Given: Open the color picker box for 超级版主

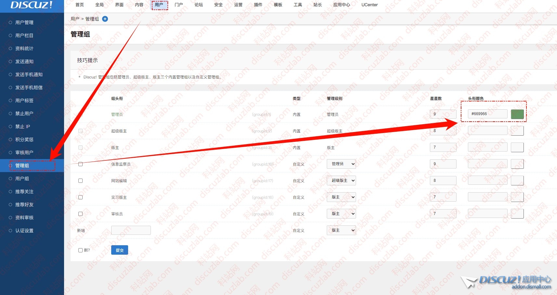Looking at the screenshot, I should (517, 131).
